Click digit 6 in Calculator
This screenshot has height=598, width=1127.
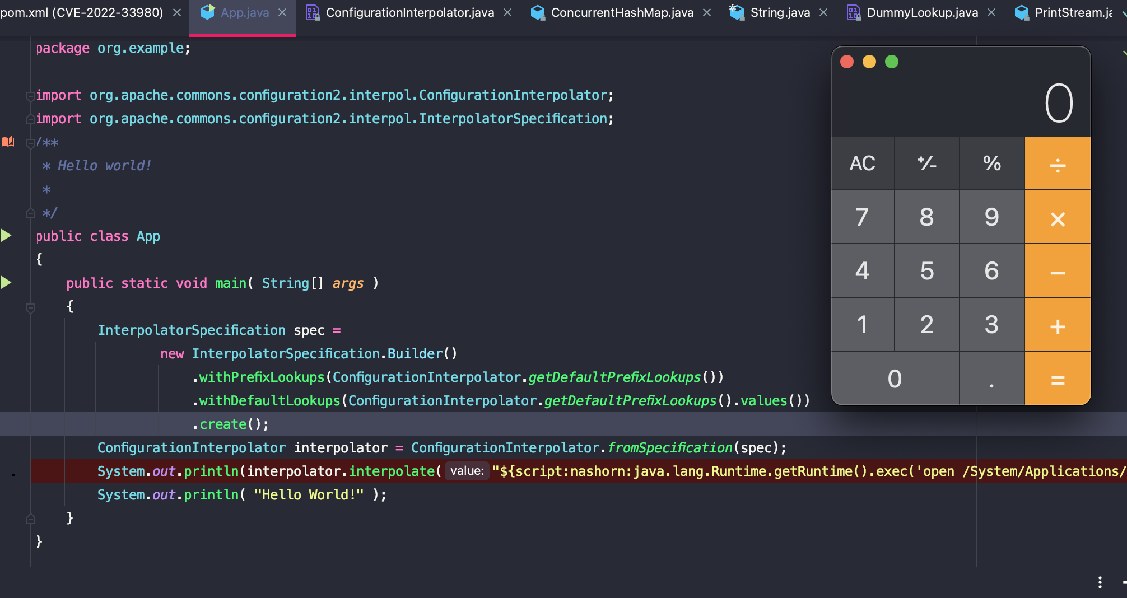click(992, 271)
